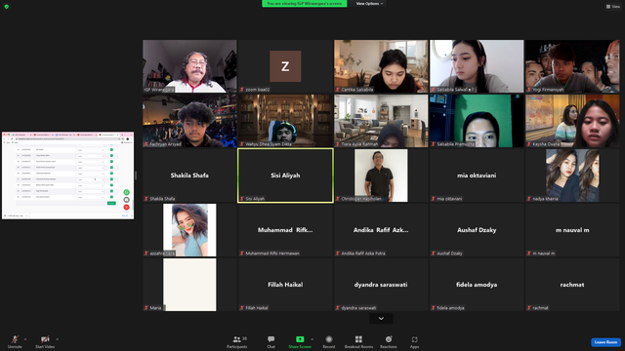
Task: Open Zoom Apps
Action: coord(414,341)
